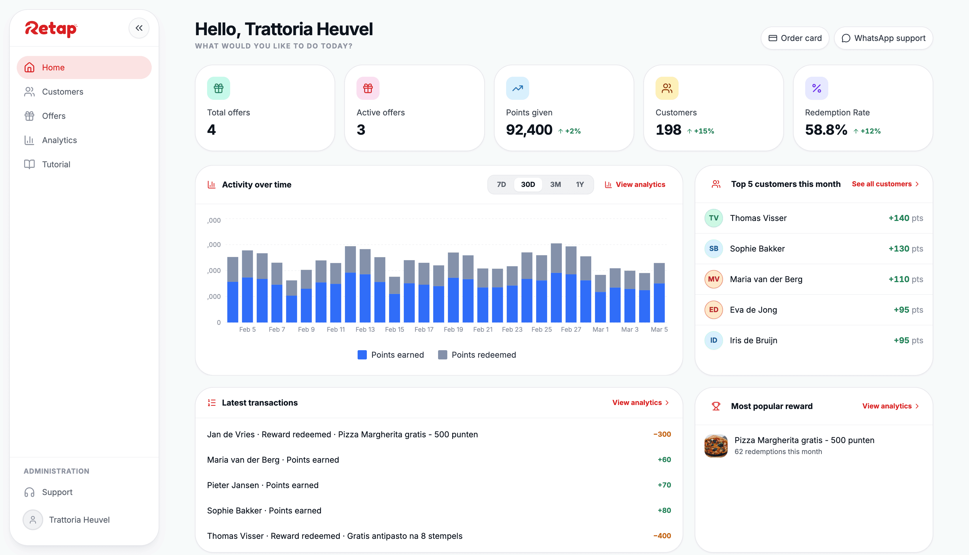Switch activity chart to 7D range
The width and height of the screenshot is (969, 555).
[x=501, y=185]
